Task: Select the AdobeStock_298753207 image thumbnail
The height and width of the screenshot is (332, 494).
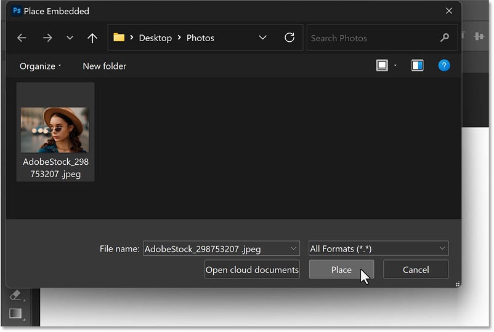Action: point(55,130)
